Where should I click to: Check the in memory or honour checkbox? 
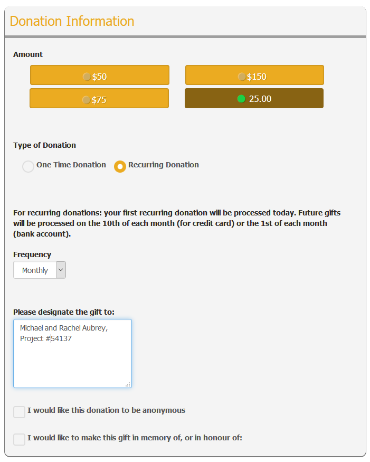tap(20, 439)
